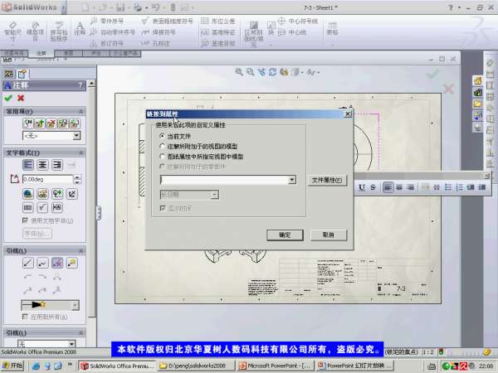The width and height of the screenshot is (498, 373).
Task: Toggle 应用到所有 checkbox in 引线 panel
Action: [x=25, y=317]
